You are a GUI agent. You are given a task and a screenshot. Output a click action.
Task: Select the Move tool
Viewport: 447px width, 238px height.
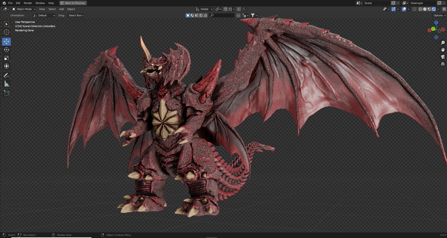pyautogui.click(x=7, y=42)
